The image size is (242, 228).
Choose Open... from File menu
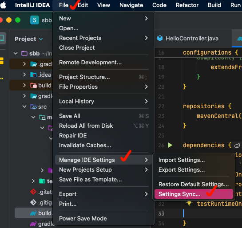click(x=103, y=28)
